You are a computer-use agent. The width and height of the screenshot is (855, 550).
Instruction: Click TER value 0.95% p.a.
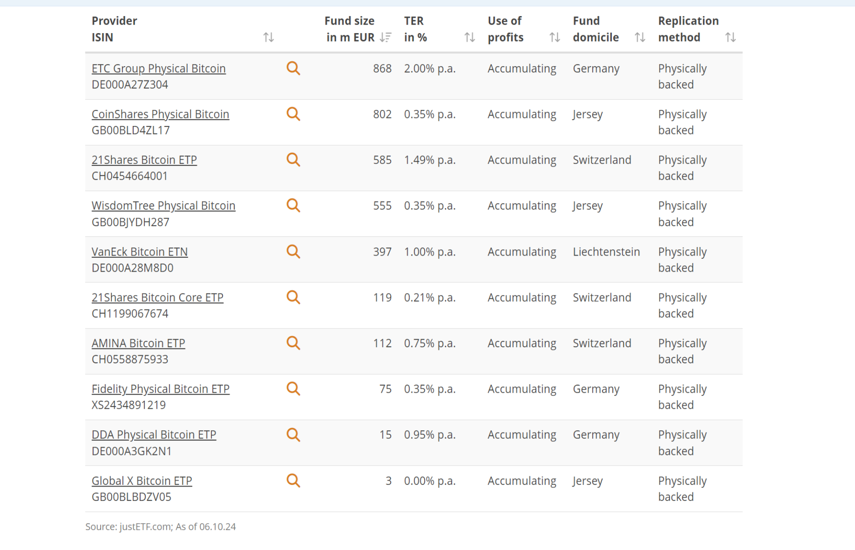(430, 435)
